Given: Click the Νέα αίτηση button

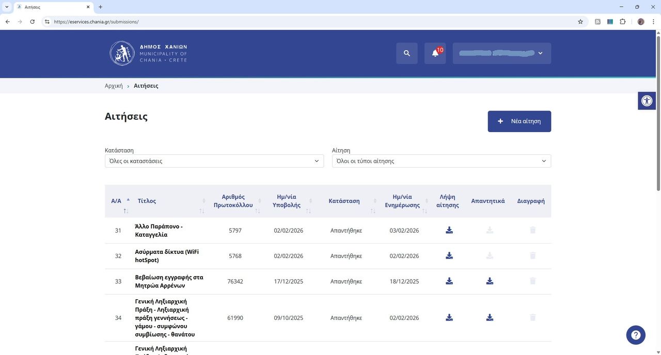Looking at the screenshot, I should point(519,121).
